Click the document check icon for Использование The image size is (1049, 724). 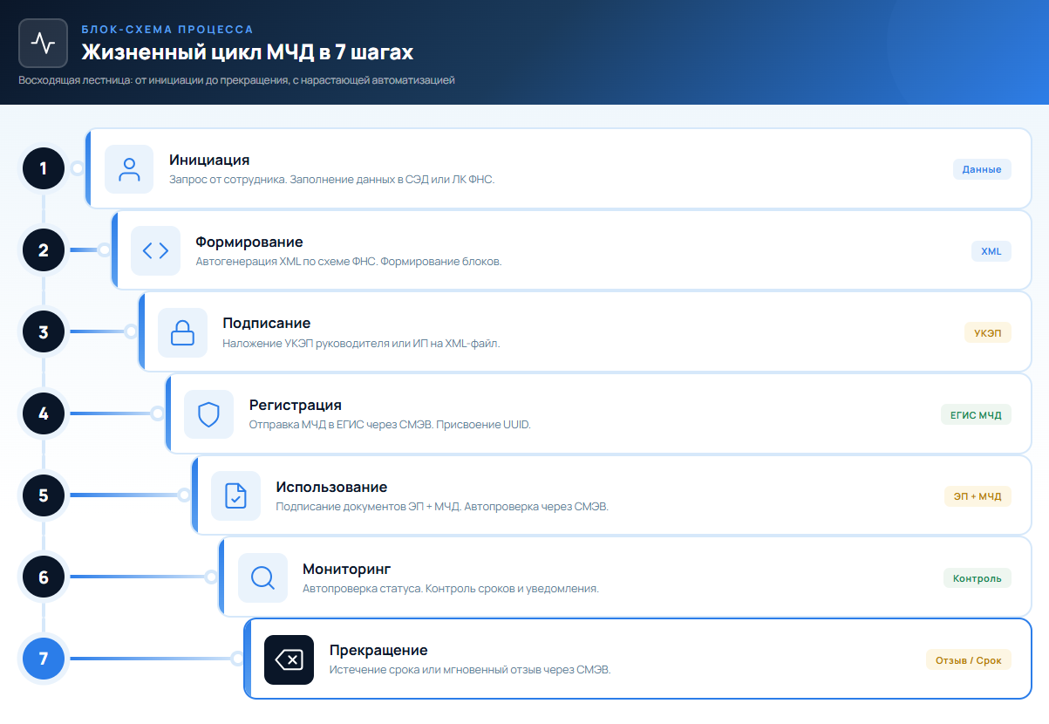(x=236, y=495)
